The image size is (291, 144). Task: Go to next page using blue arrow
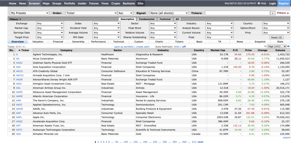(x=288, y=46)
